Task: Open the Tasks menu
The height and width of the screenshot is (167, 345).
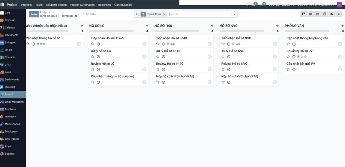Action: tap(39, 4)
